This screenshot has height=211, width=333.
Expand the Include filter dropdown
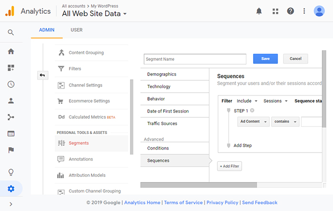(247, 101)
